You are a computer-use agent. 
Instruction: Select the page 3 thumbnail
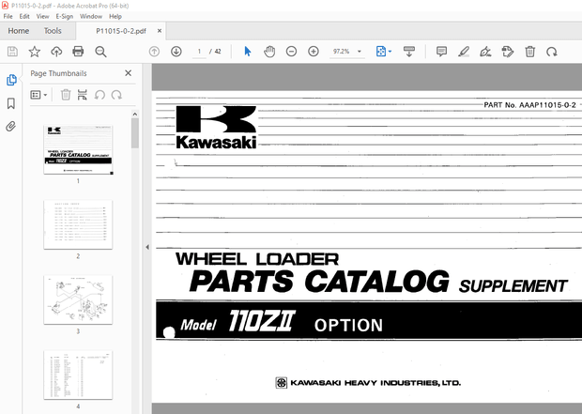(x=78, y=299)
